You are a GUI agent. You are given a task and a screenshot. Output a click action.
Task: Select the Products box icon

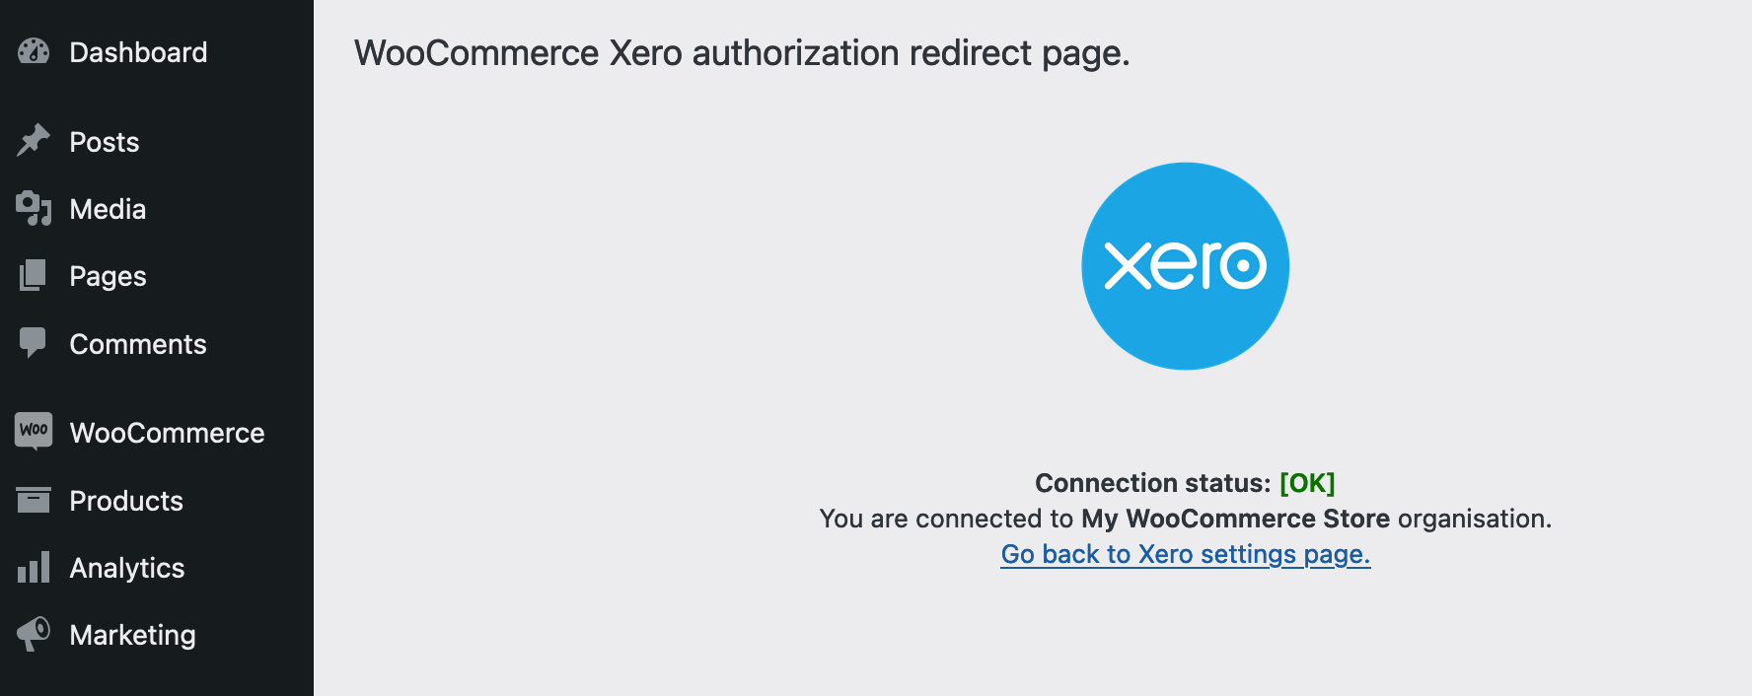tap(34, 500)
